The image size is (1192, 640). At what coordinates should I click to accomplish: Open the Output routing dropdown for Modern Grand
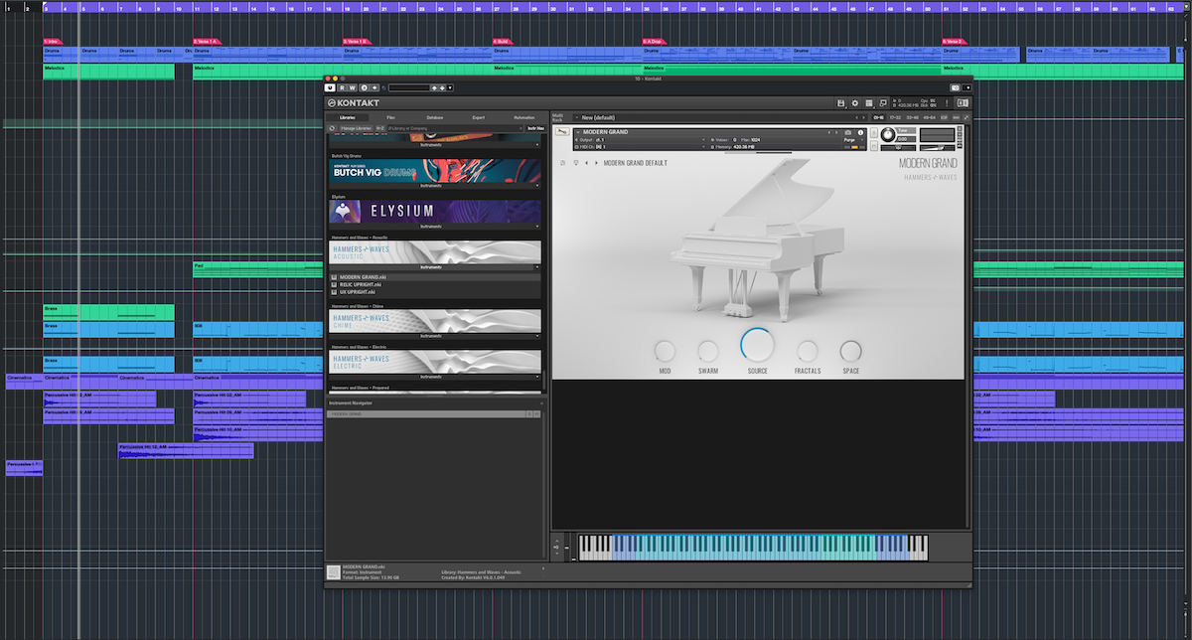point(703,138)
